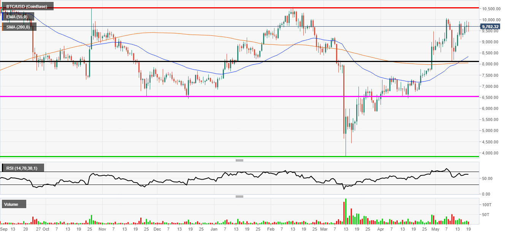Click the orange color marker beside SMA
Screen dimensions: 506x234
click(x=3, y=26)
